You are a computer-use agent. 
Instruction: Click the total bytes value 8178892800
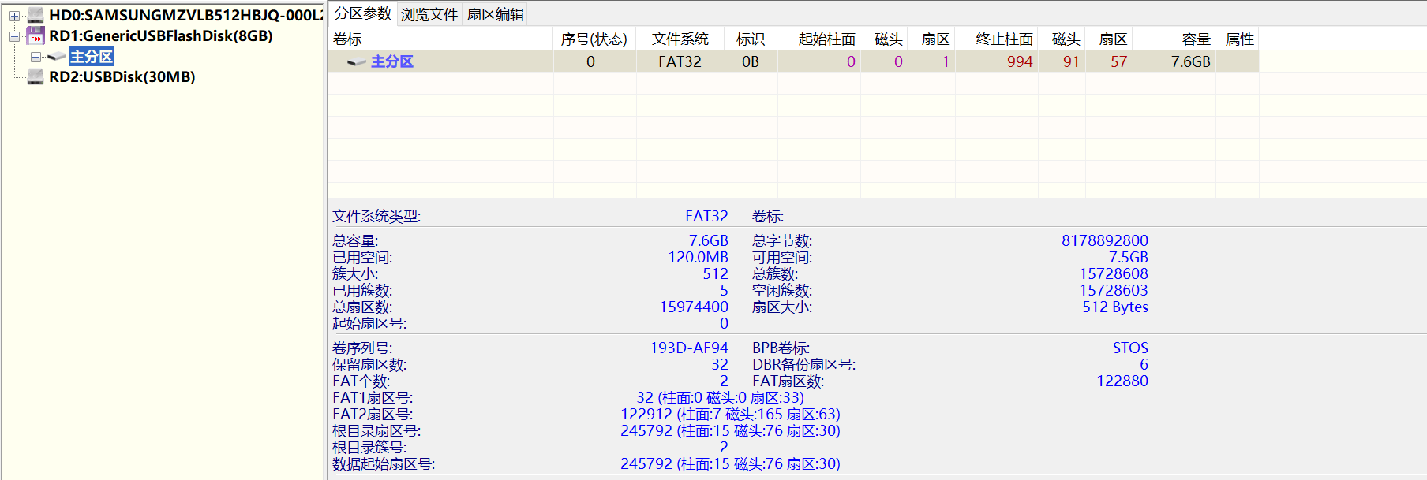(1105, 240)
